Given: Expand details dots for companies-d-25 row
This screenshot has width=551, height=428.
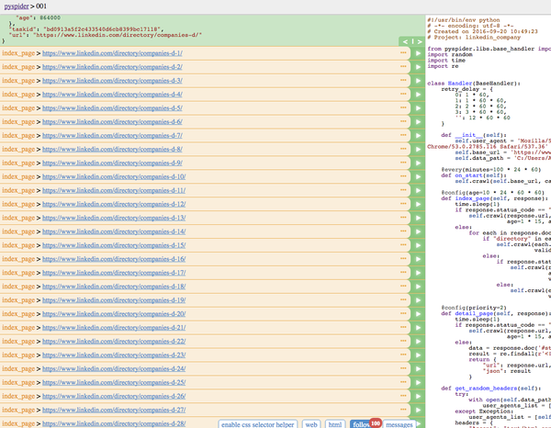Looking at the screenshot, I should pyautogui.click(x=403, y=381).
